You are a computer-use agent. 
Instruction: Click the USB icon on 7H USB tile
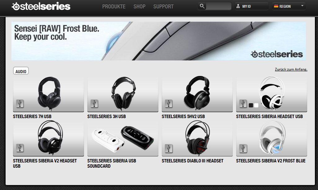tap(20, 104)
